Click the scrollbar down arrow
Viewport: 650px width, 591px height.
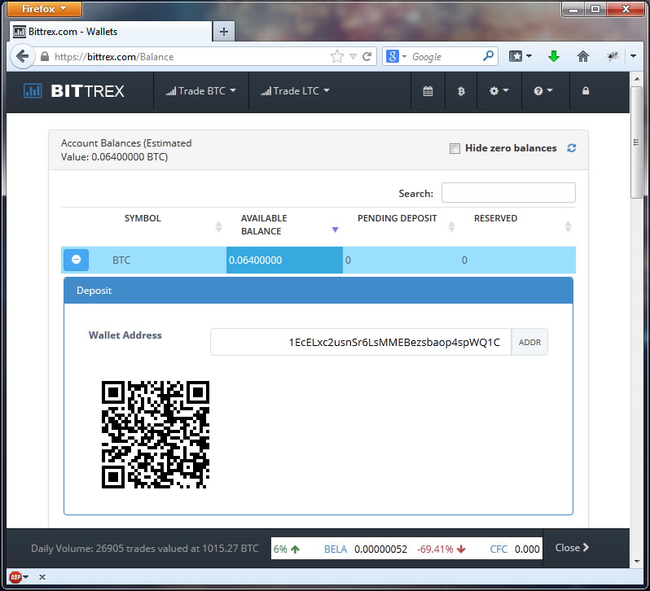click(x=637, y=561)
